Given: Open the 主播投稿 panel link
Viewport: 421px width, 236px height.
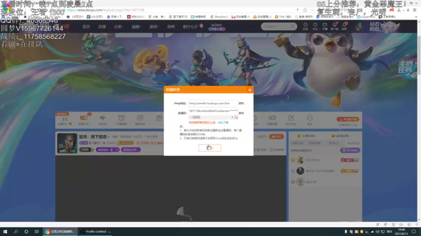Looking at the screenshot, I should [x=307, y=136].
